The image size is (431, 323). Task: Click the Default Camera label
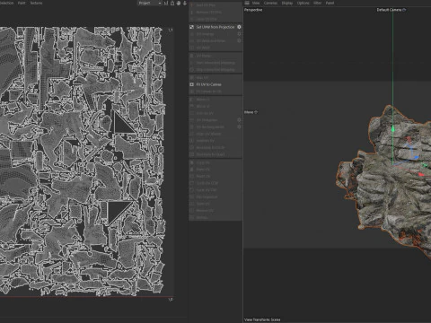[x=389, y=10]
